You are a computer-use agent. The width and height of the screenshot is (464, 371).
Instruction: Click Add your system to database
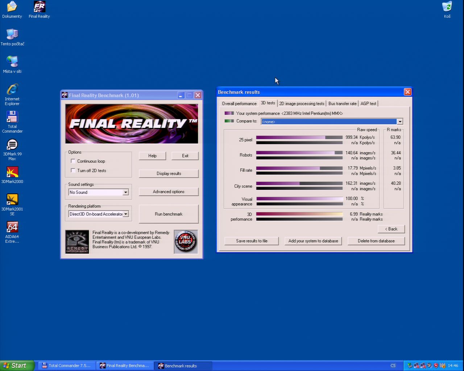pos(313,241)
